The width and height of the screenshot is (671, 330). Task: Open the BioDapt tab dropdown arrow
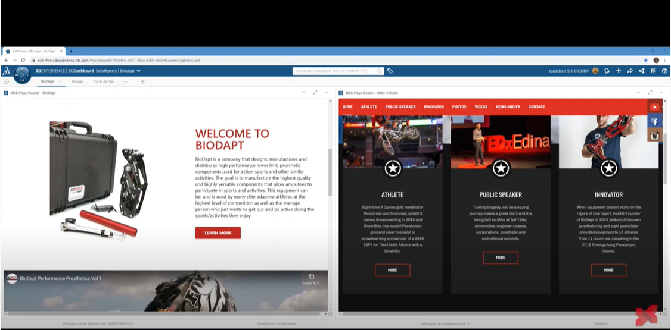(x=60, y=81)
